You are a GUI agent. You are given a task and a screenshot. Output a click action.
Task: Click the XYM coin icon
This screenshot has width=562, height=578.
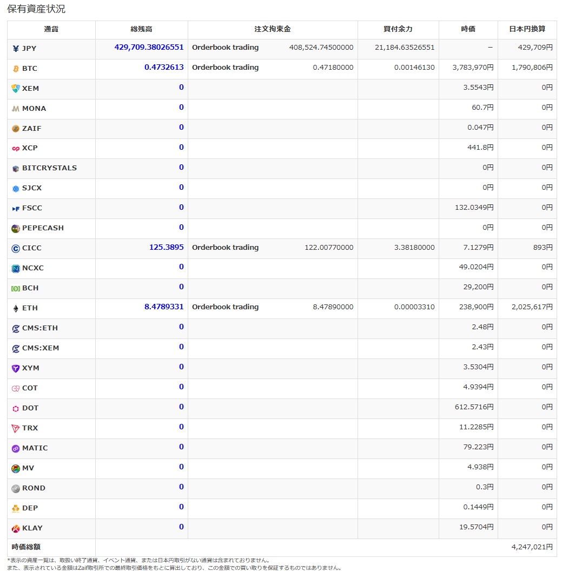coord(16,369)
